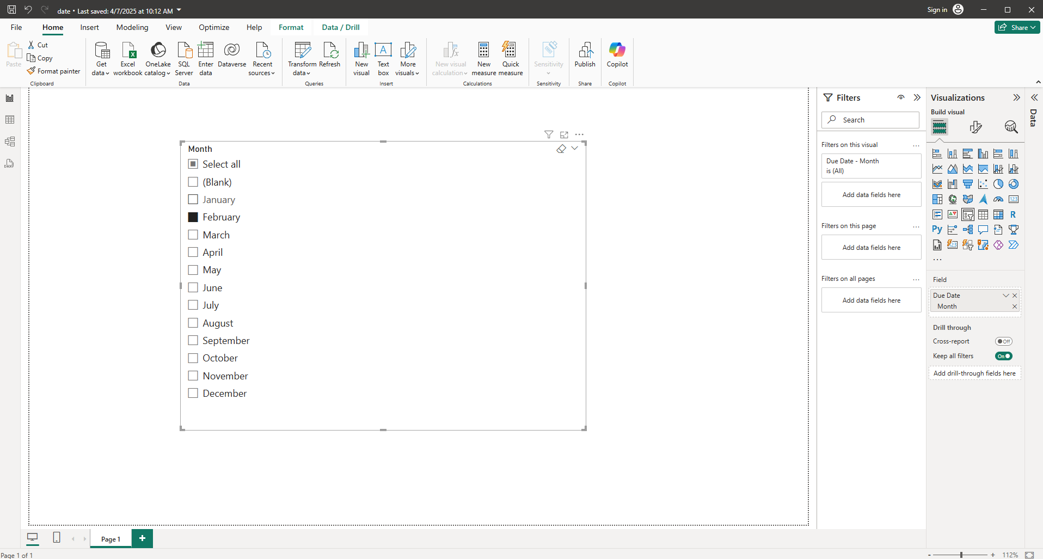Turn off Keep all filters toggle
1043x559 pixels.
[x=1004, y=356]
